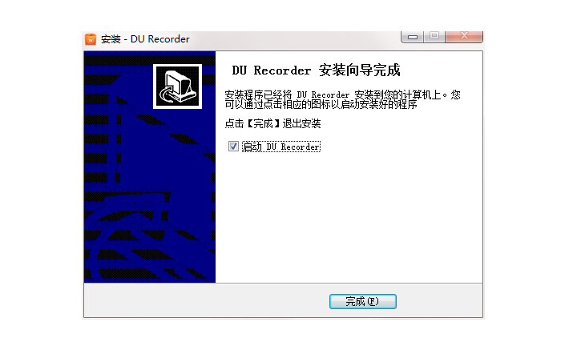Uncheck the 启动 DU Recorder checkbox

tap(233, 147)
